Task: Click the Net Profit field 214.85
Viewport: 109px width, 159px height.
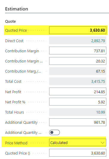Action: (78, 91)
